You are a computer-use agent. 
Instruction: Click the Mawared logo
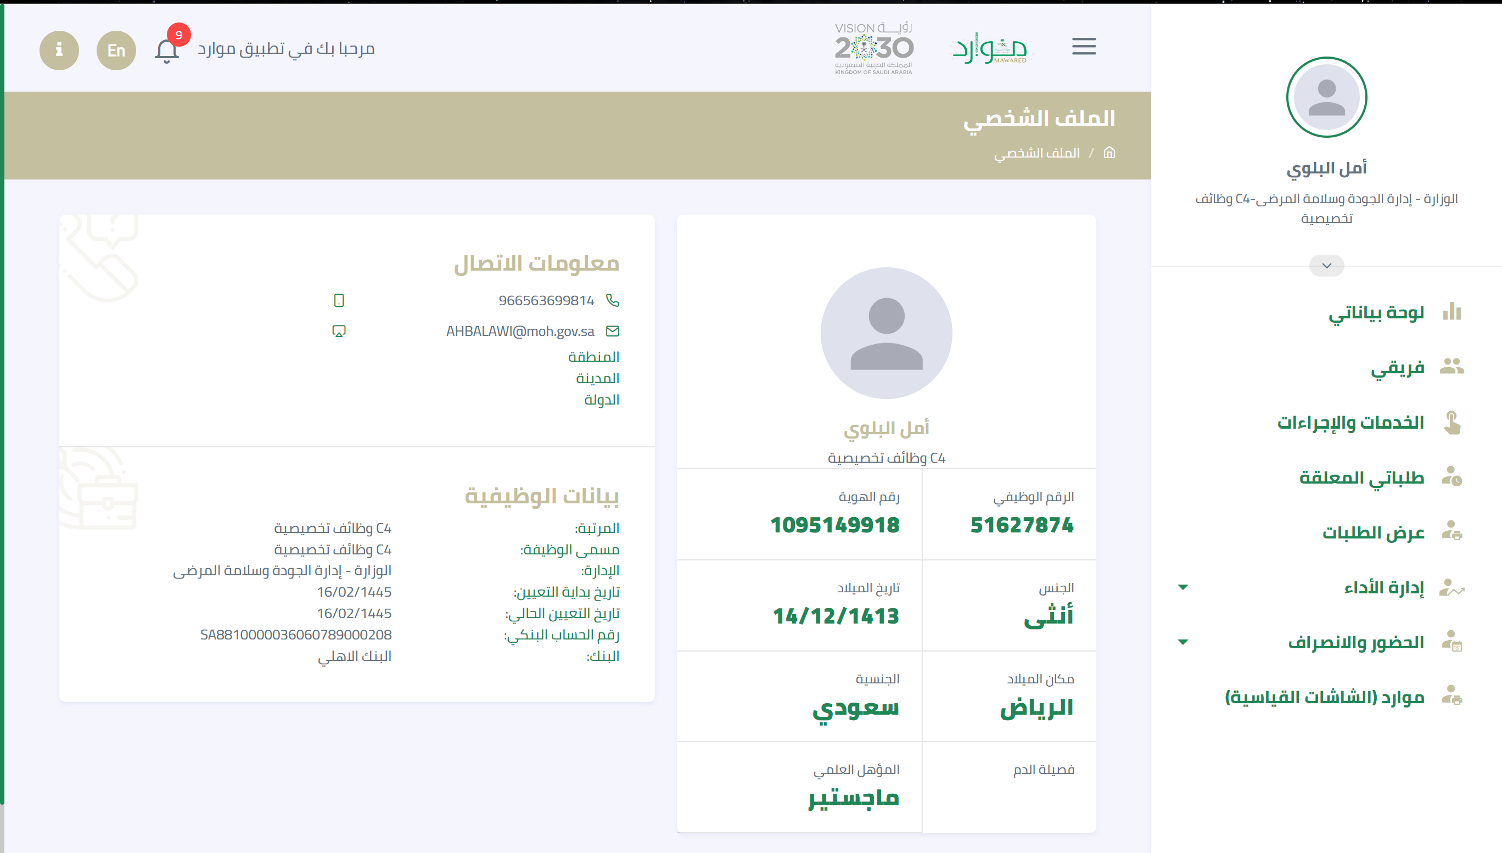pyautogui.click(x=990, y=49)
